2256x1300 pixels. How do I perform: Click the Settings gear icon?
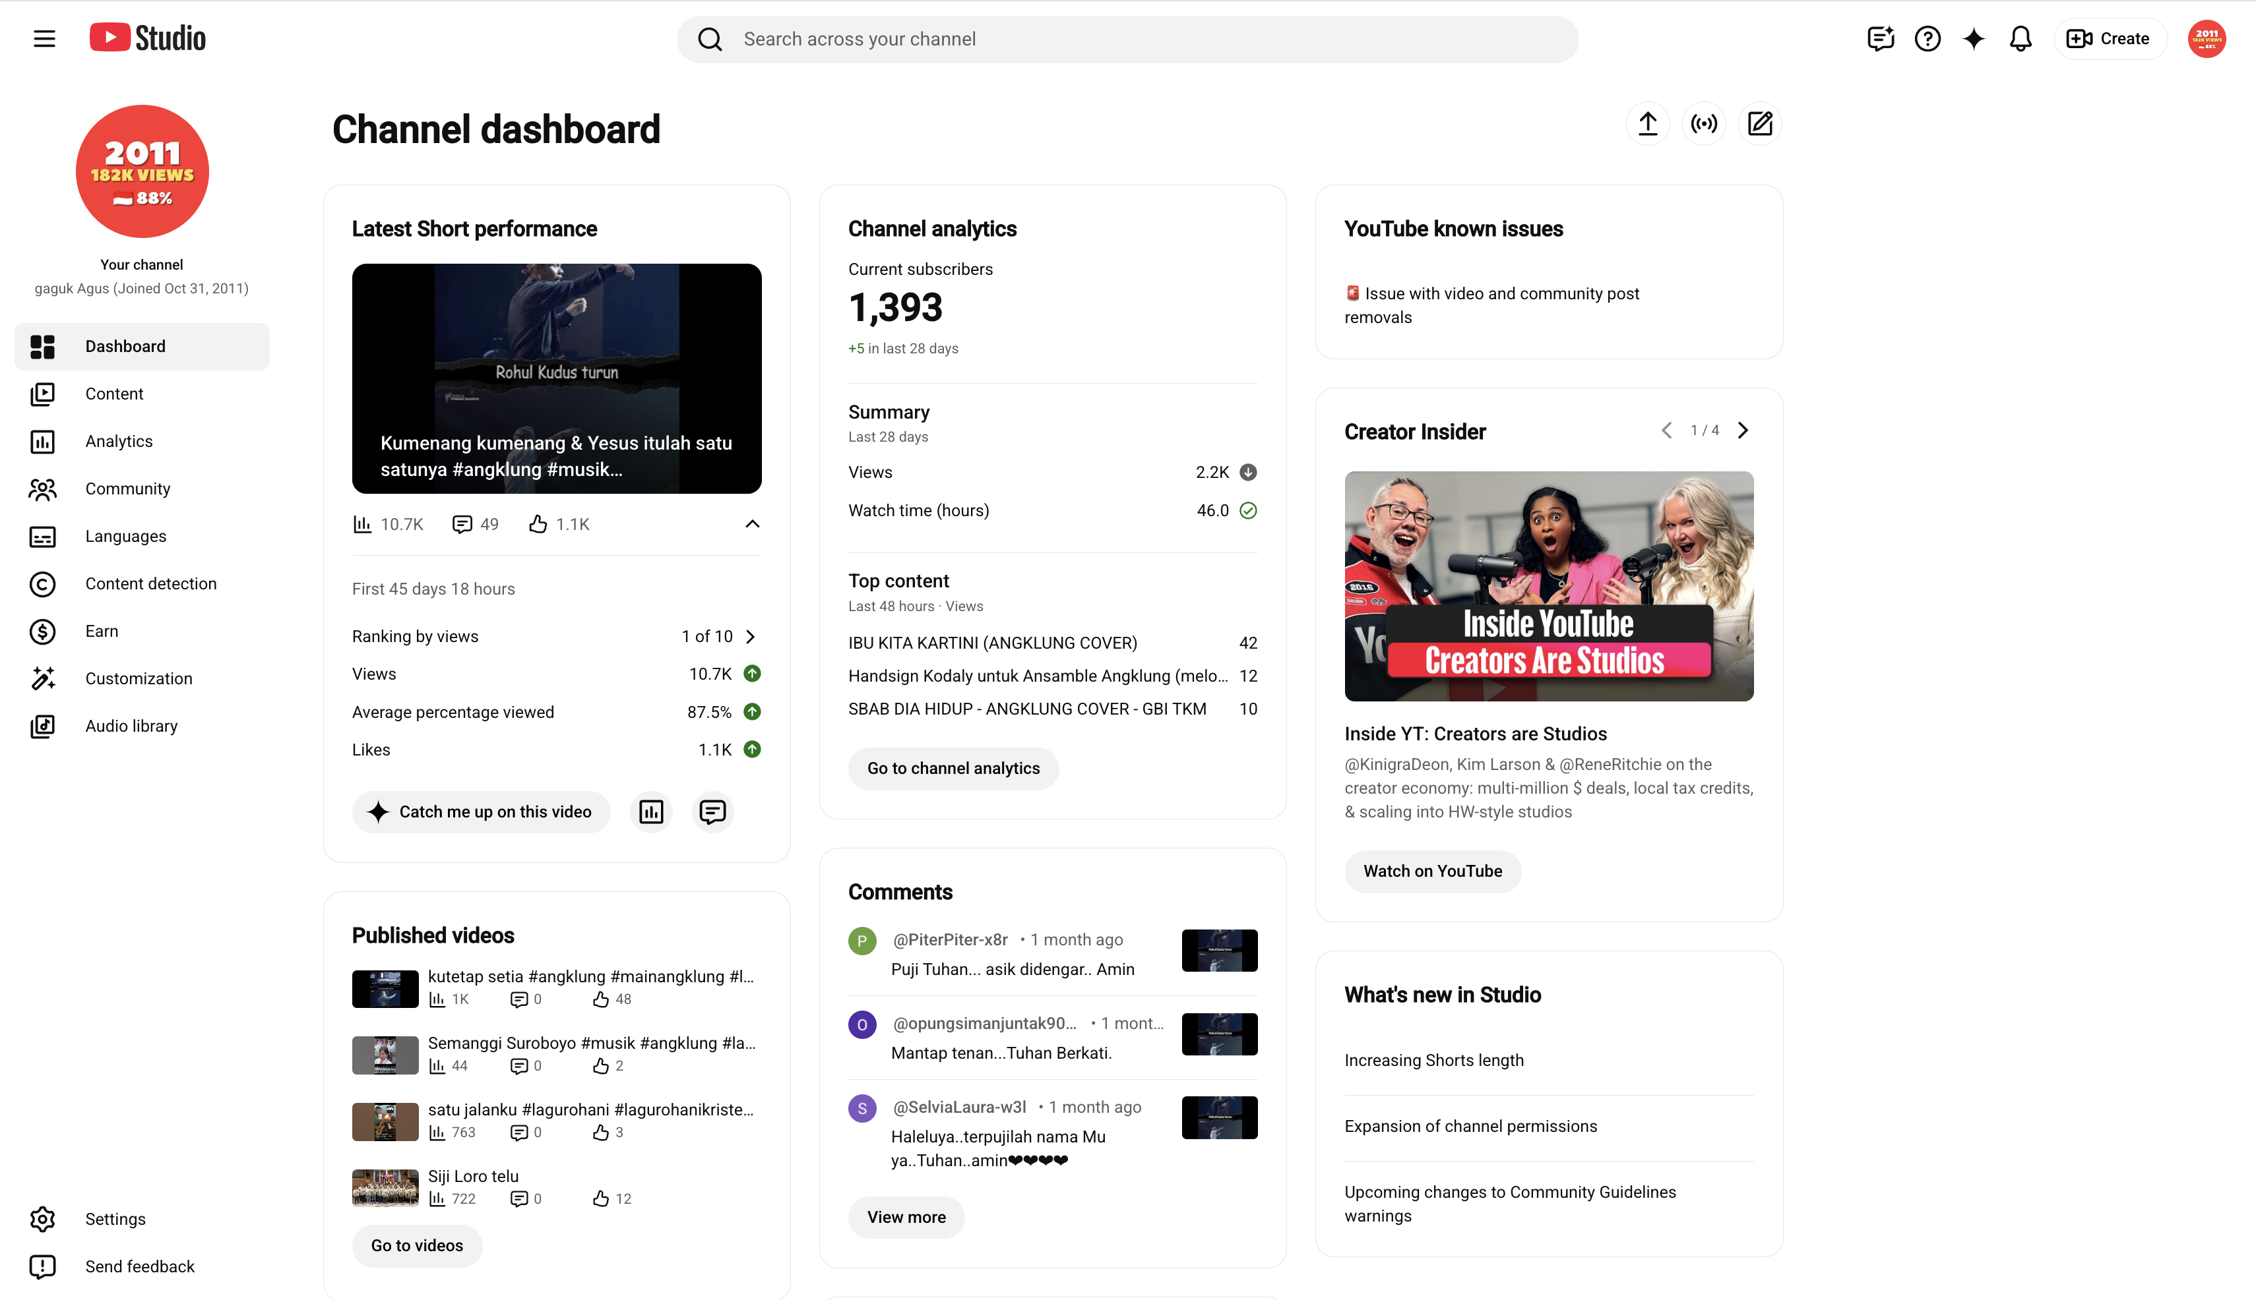coord(42,1219)
